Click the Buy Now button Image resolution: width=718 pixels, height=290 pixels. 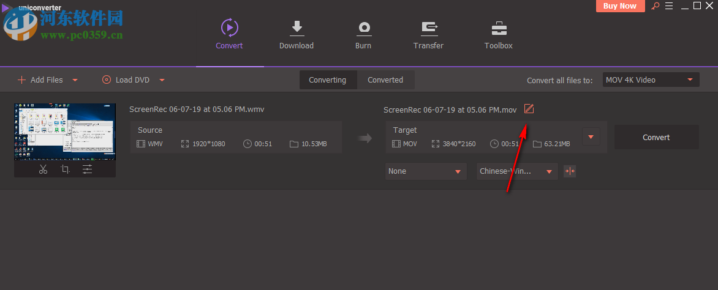(x=620, y=6)
